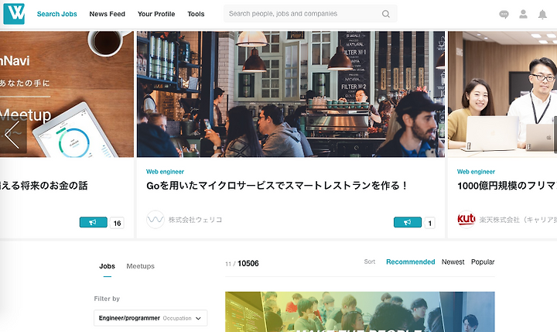Open messages chat bubble icon

pyautogui.click(x=504, y=14)
